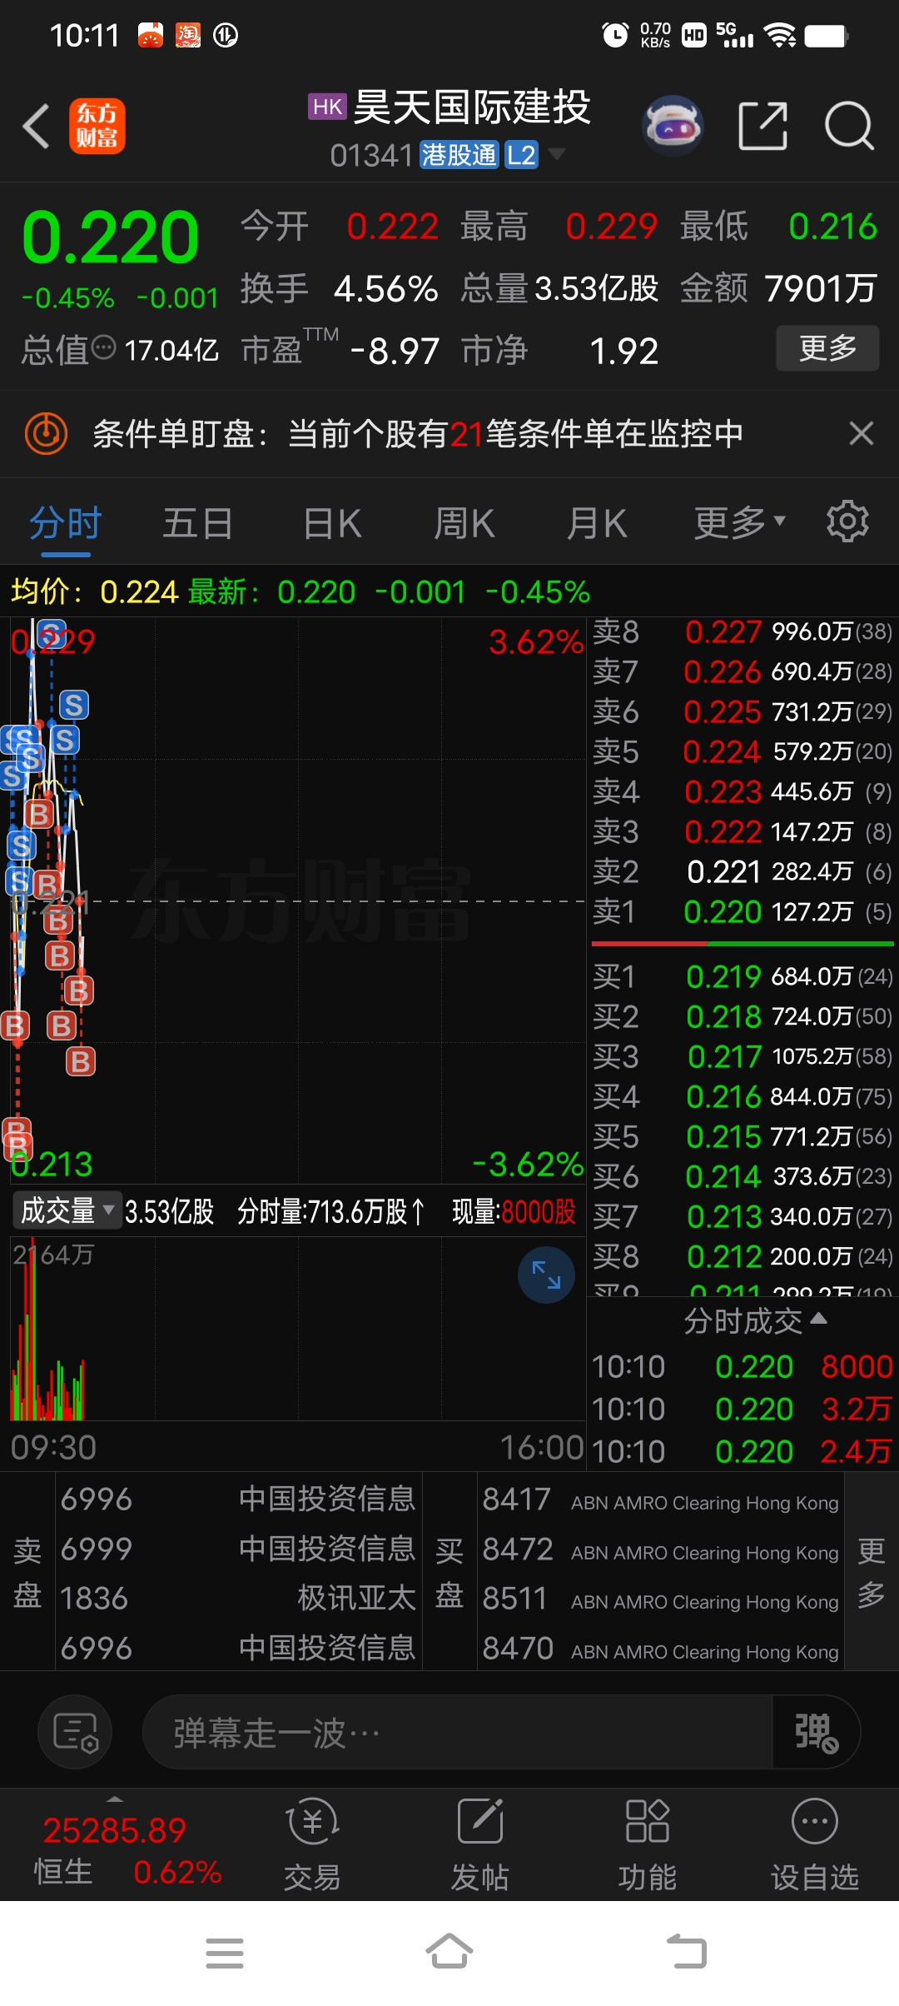Select the 卖1 0.220 order row
This screenshot has height=2006, width=899.
click(743, 912)
